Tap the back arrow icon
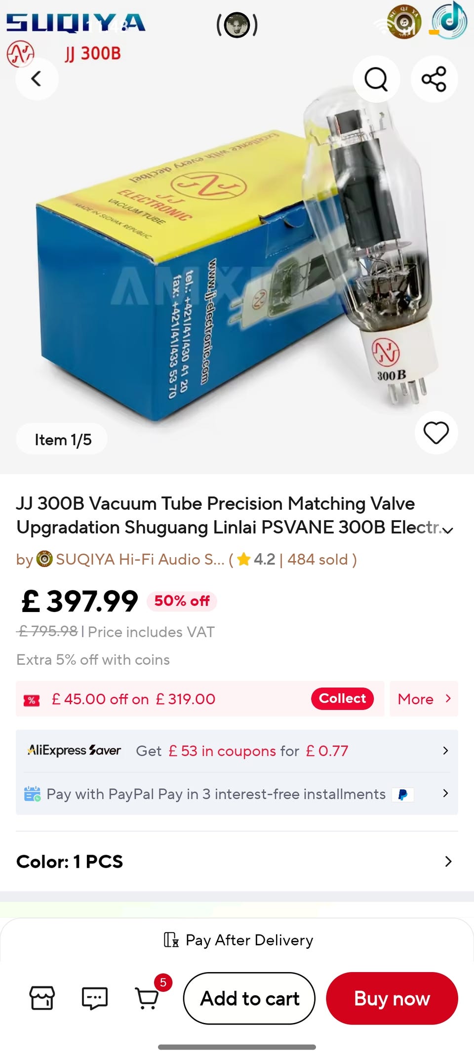 click(x=37, y=79)
